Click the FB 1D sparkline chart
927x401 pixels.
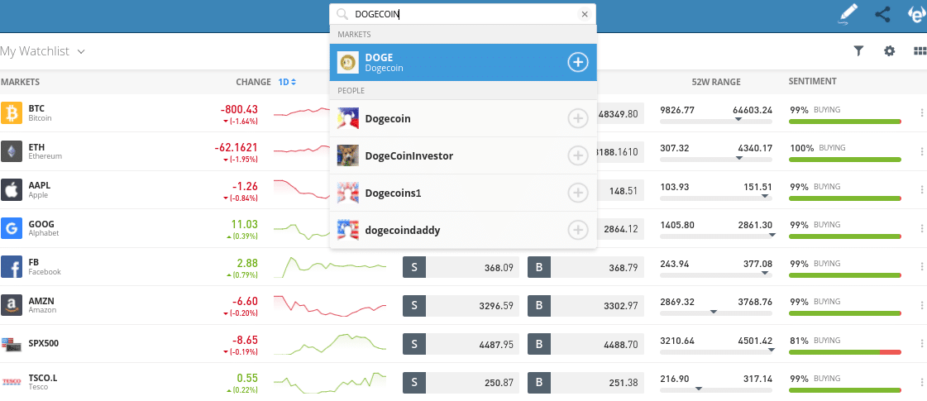pyautogui.click(x=329, y=267)
